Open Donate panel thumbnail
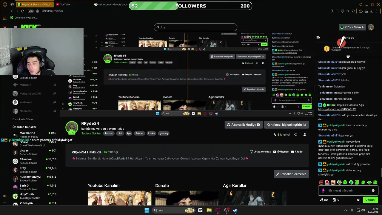 (x=187, y=198)
